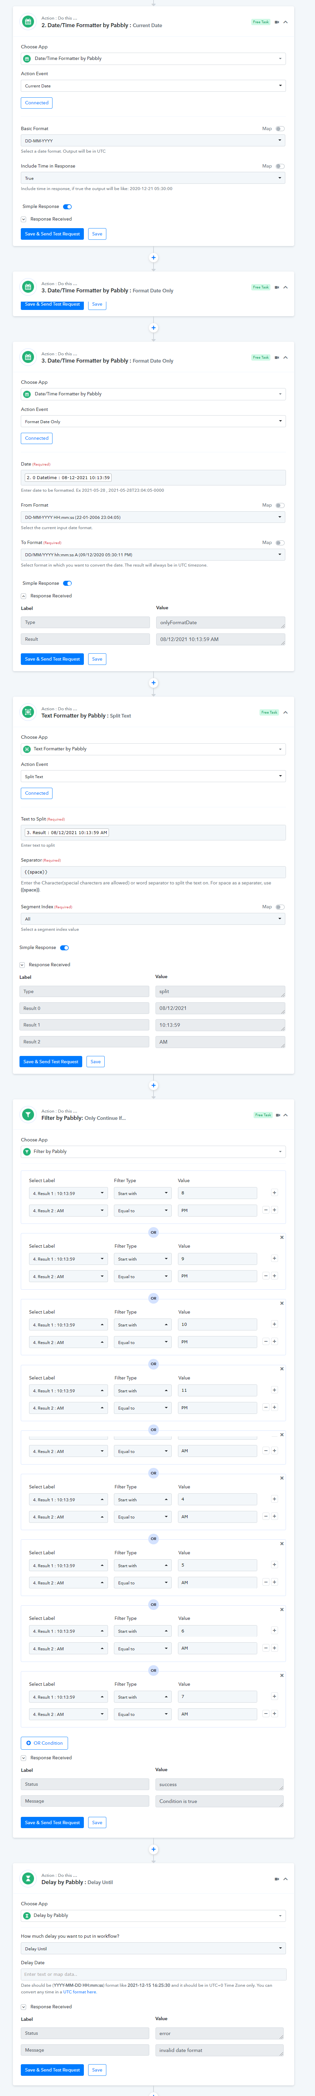Viewport: 315px width, 2096px height.
Task: Toggle Simple Response in Current Date step
Action: tap(67, 207)
